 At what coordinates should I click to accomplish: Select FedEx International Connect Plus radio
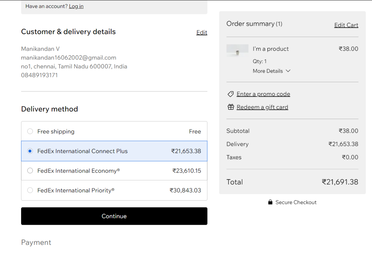pos(30,151)
